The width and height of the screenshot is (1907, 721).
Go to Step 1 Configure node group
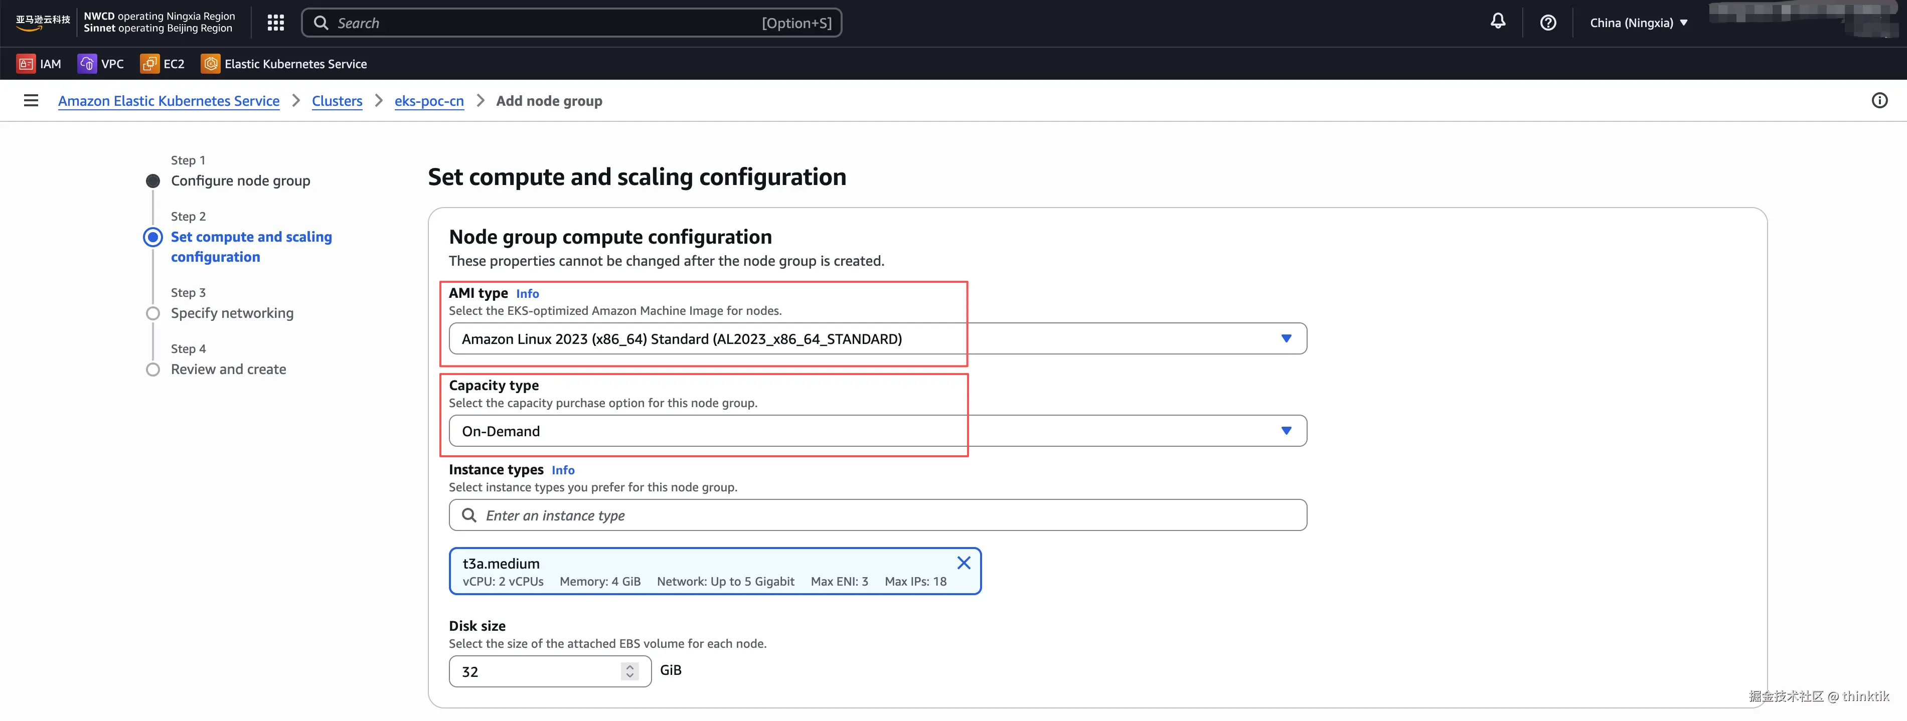[x=240, y=181]
